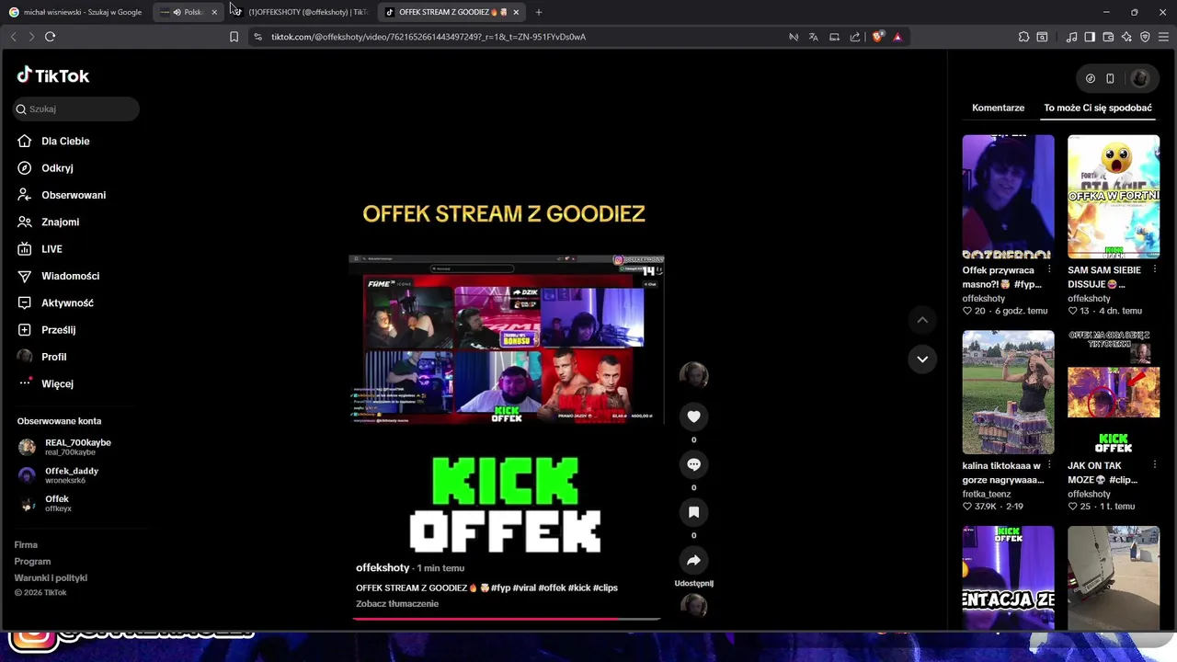The height and width of the screenshot is (662, 1177).
Task: Open the Brave Wallet icon
Action: tap(1108, 37)
